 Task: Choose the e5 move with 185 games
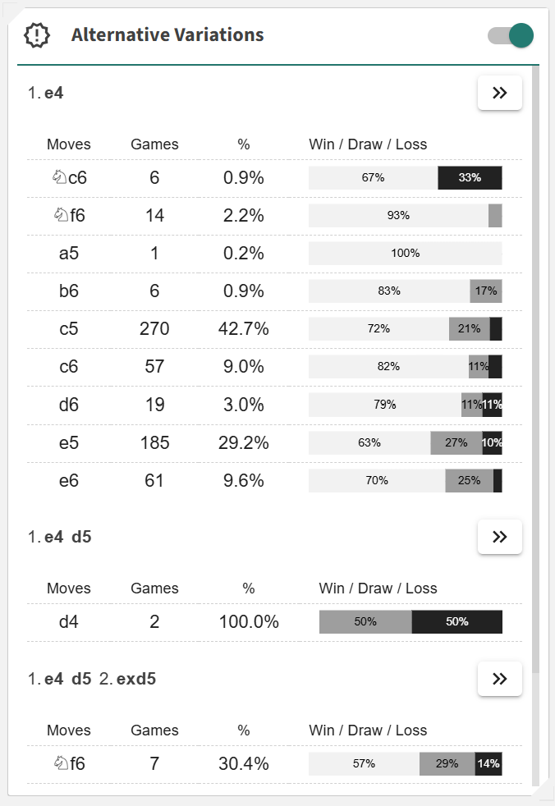tap(69, 443)
